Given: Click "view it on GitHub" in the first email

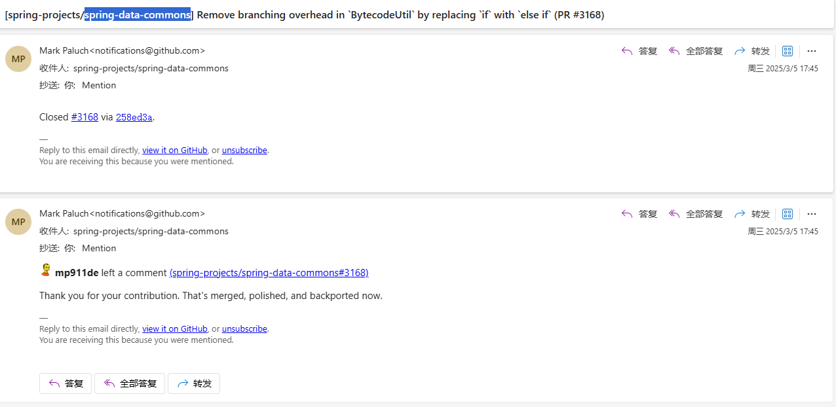Looking at the screenshot, I should click(x=175, y=150).
